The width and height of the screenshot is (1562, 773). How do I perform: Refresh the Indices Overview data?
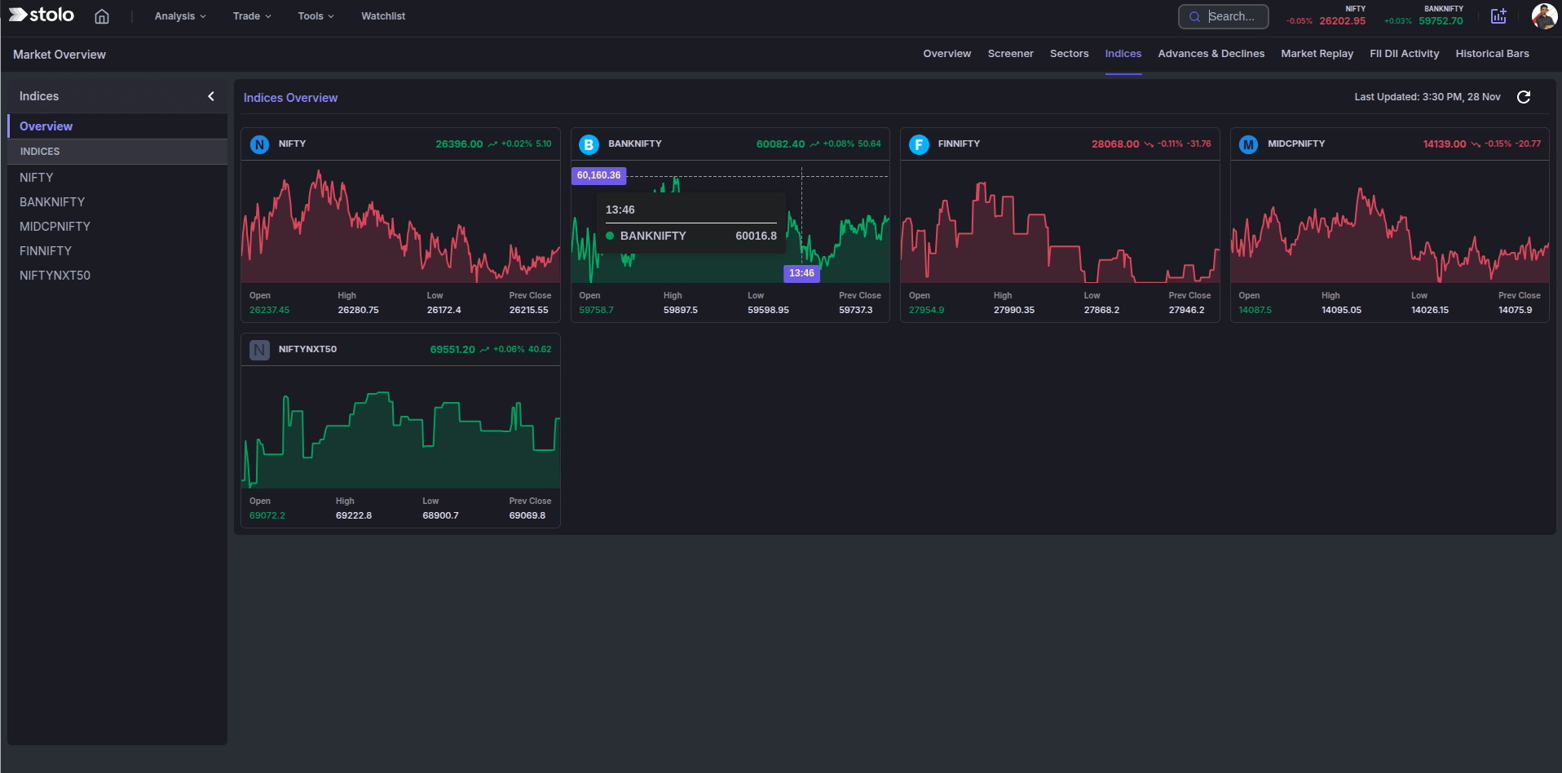point(1524,97)
